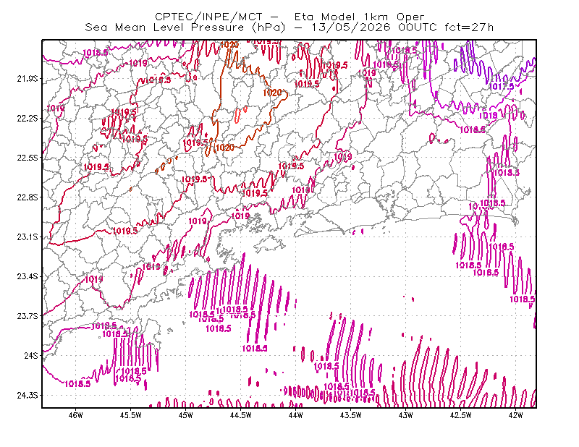
Task: Select the 24S latitude axis label
Action: (x=31, y=355)
